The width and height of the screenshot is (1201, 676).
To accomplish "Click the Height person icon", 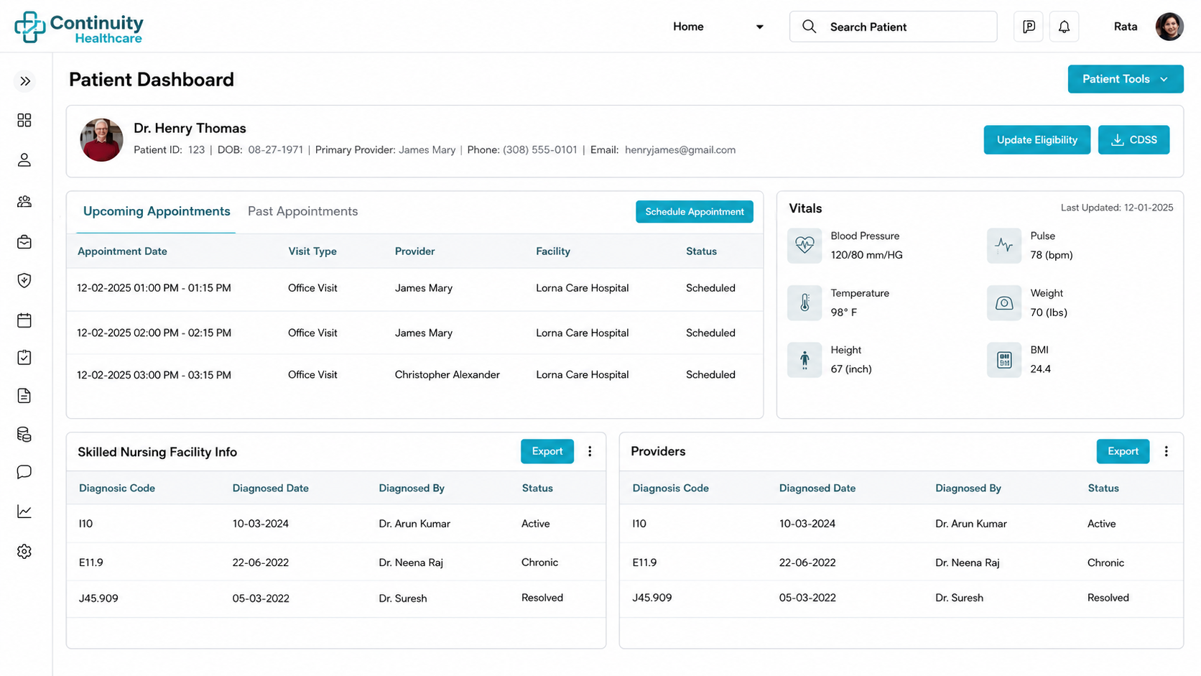I will (804, 360).
